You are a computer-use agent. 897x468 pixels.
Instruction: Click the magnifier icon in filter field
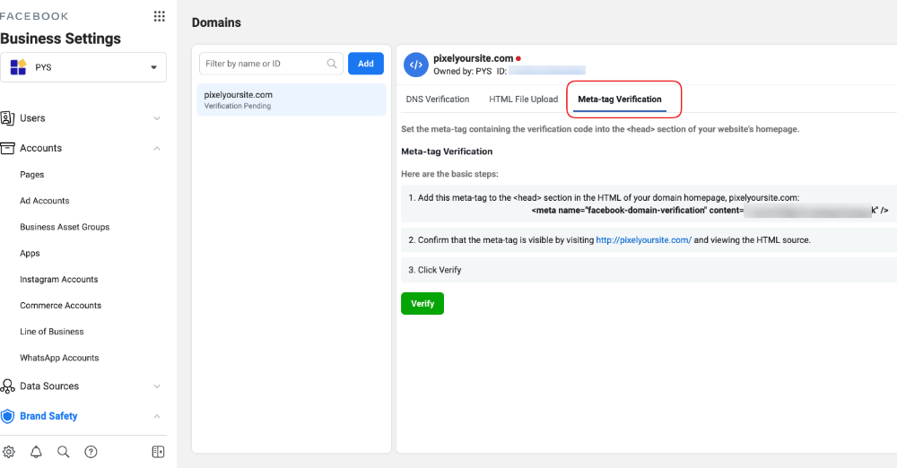(x=332, y=64)
